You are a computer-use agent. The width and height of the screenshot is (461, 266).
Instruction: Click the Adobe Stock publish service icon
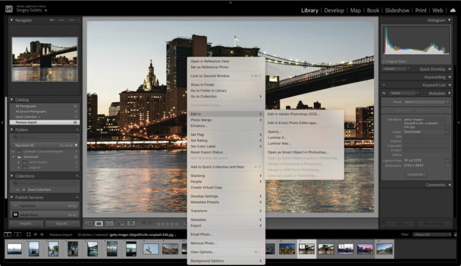tap(15, 214)
